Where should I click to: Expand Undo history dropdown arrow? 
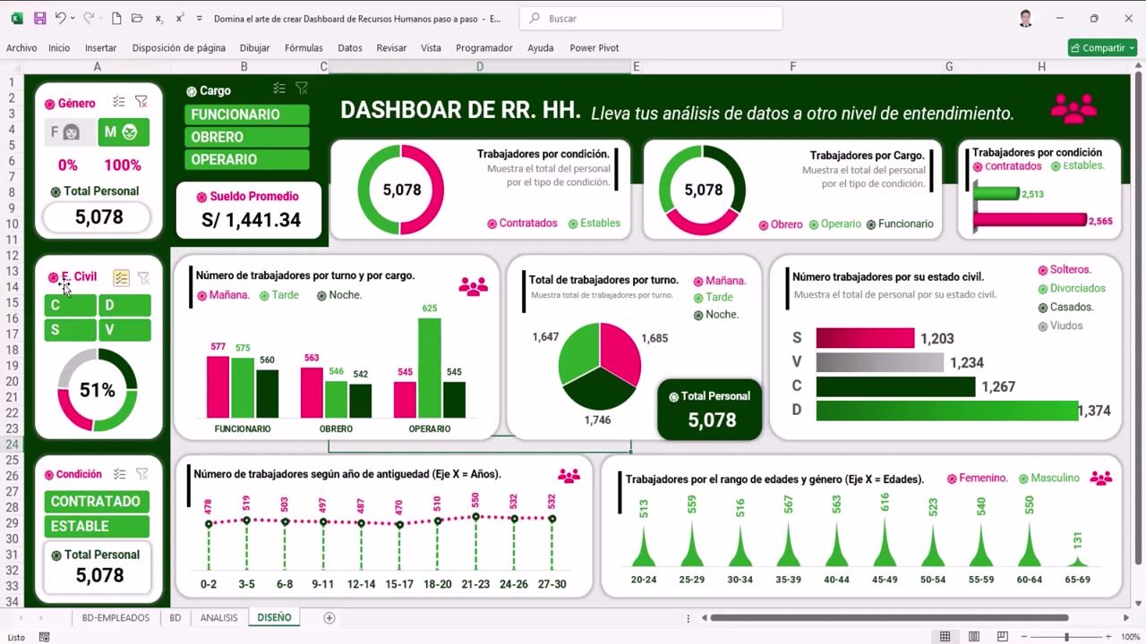click(x=73, y=18)
